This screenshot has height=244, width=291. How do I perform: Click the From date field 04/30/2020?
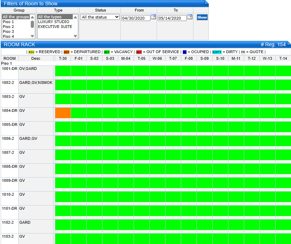pos(136,18)
